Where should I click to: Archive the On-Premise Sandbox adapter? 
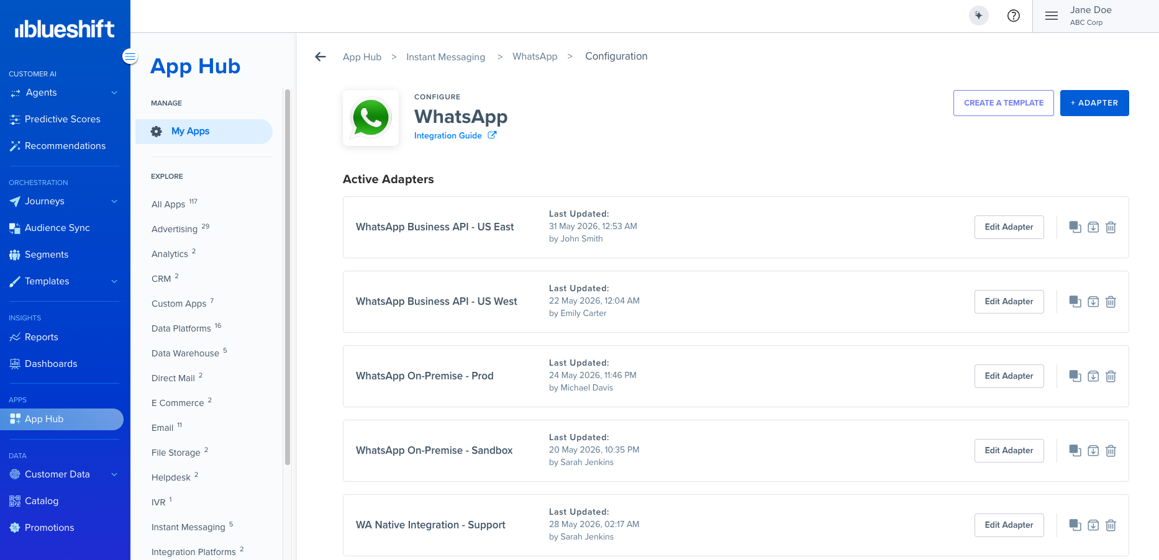1093,451
